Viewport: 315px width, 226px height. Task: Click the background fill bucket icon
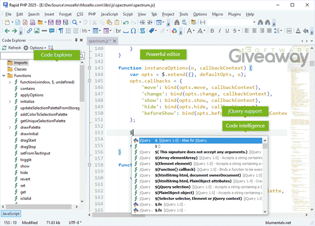[x=306, y=31]
